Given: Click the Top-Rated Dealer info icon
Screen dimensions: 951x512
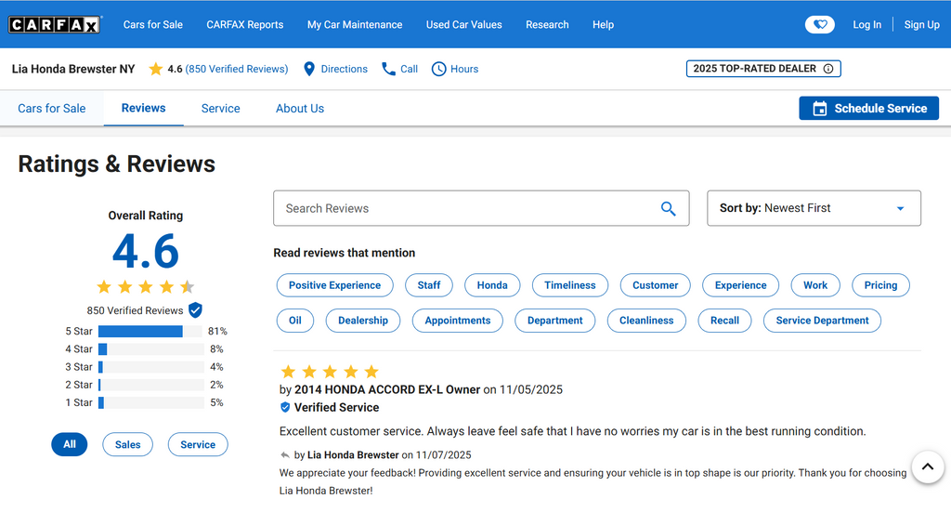Looking at the screenshot, I should point(828,69).
